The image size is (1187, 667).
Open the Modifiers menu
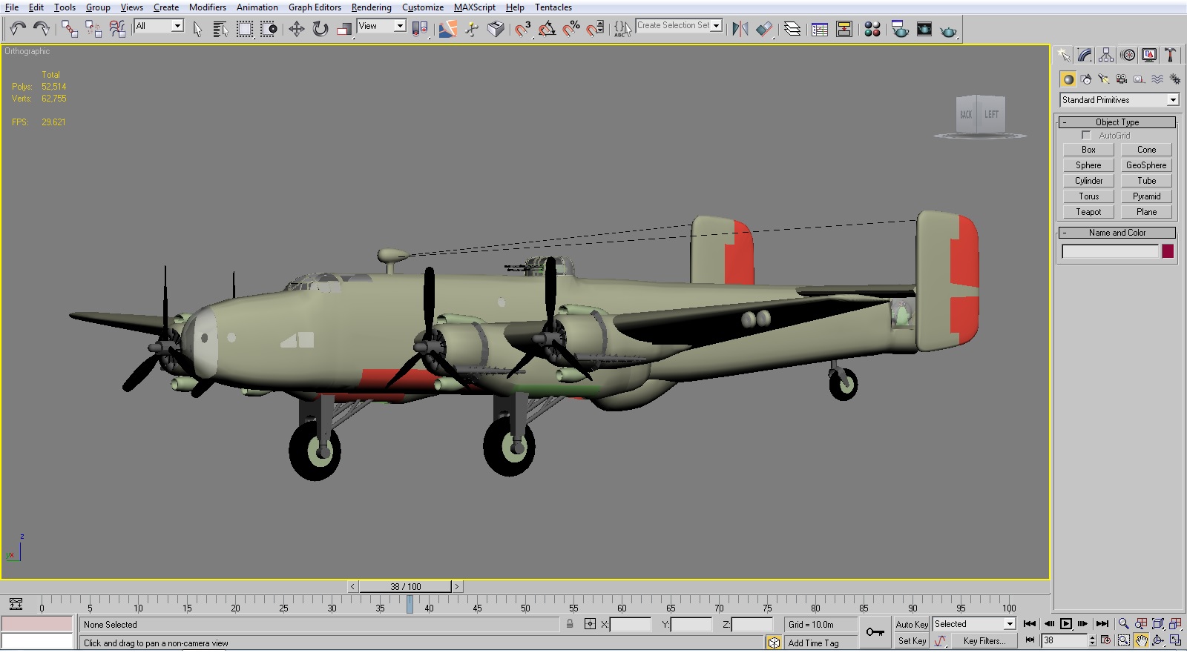(207, 7)
